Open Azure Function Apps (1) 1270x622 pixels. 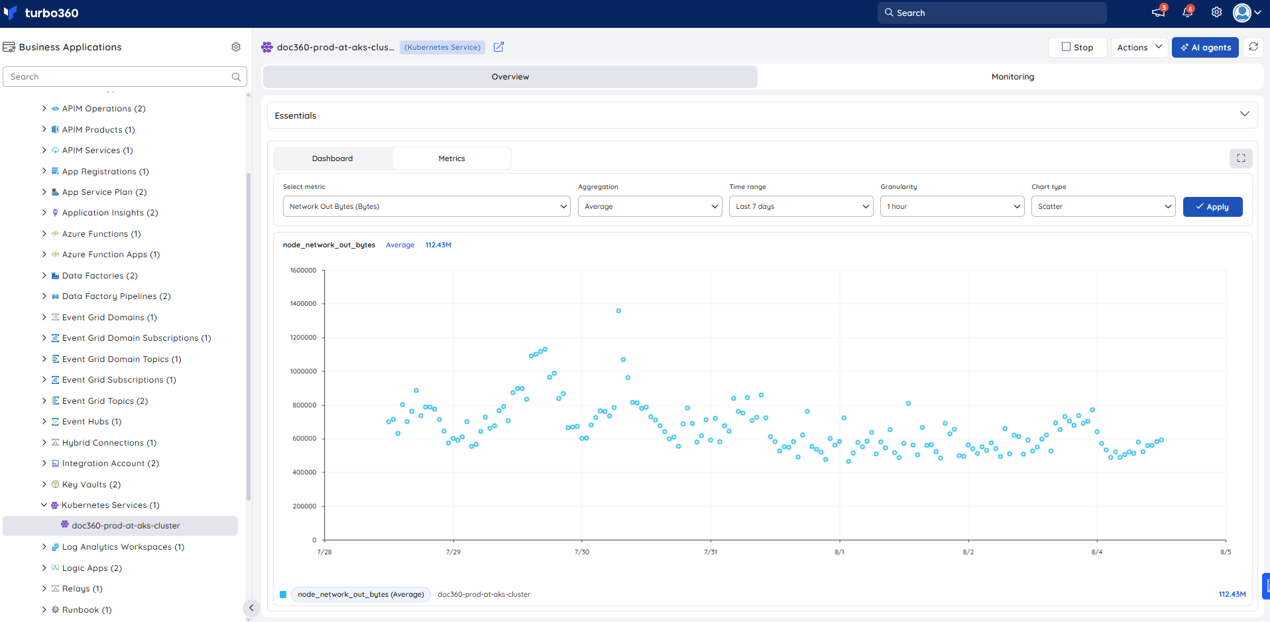tap(111, 255)
